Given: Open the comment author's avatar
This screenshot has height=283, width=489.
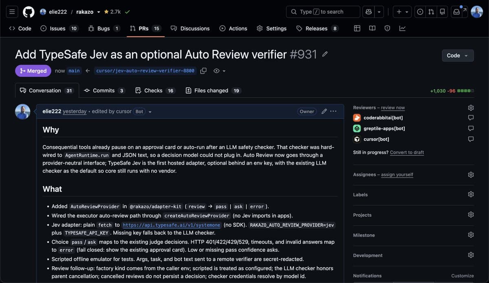Looking at the screenshot, I should click(22, 111).
